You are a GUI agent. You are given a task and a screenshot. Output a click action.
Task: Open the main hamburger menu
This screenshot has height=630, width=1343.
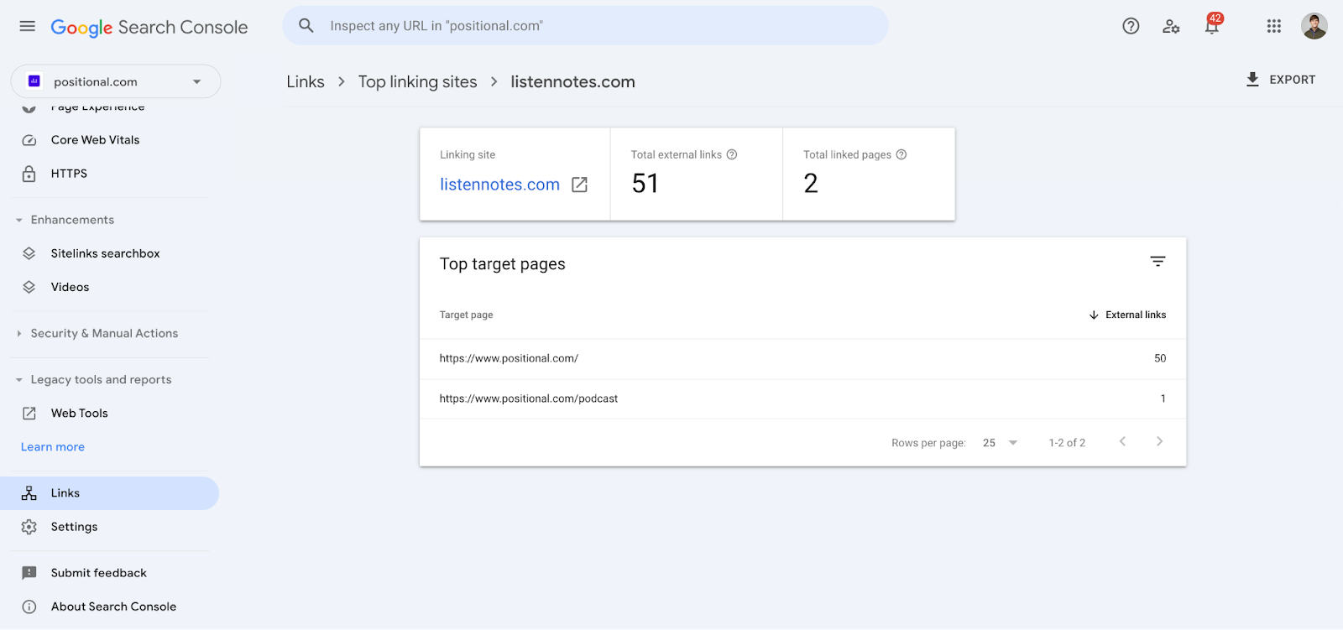[28, 26]
